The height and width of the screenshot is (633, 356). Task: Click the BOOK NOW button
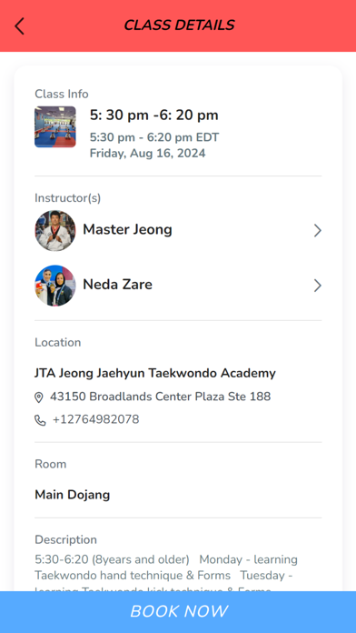(x=178, y=612)
